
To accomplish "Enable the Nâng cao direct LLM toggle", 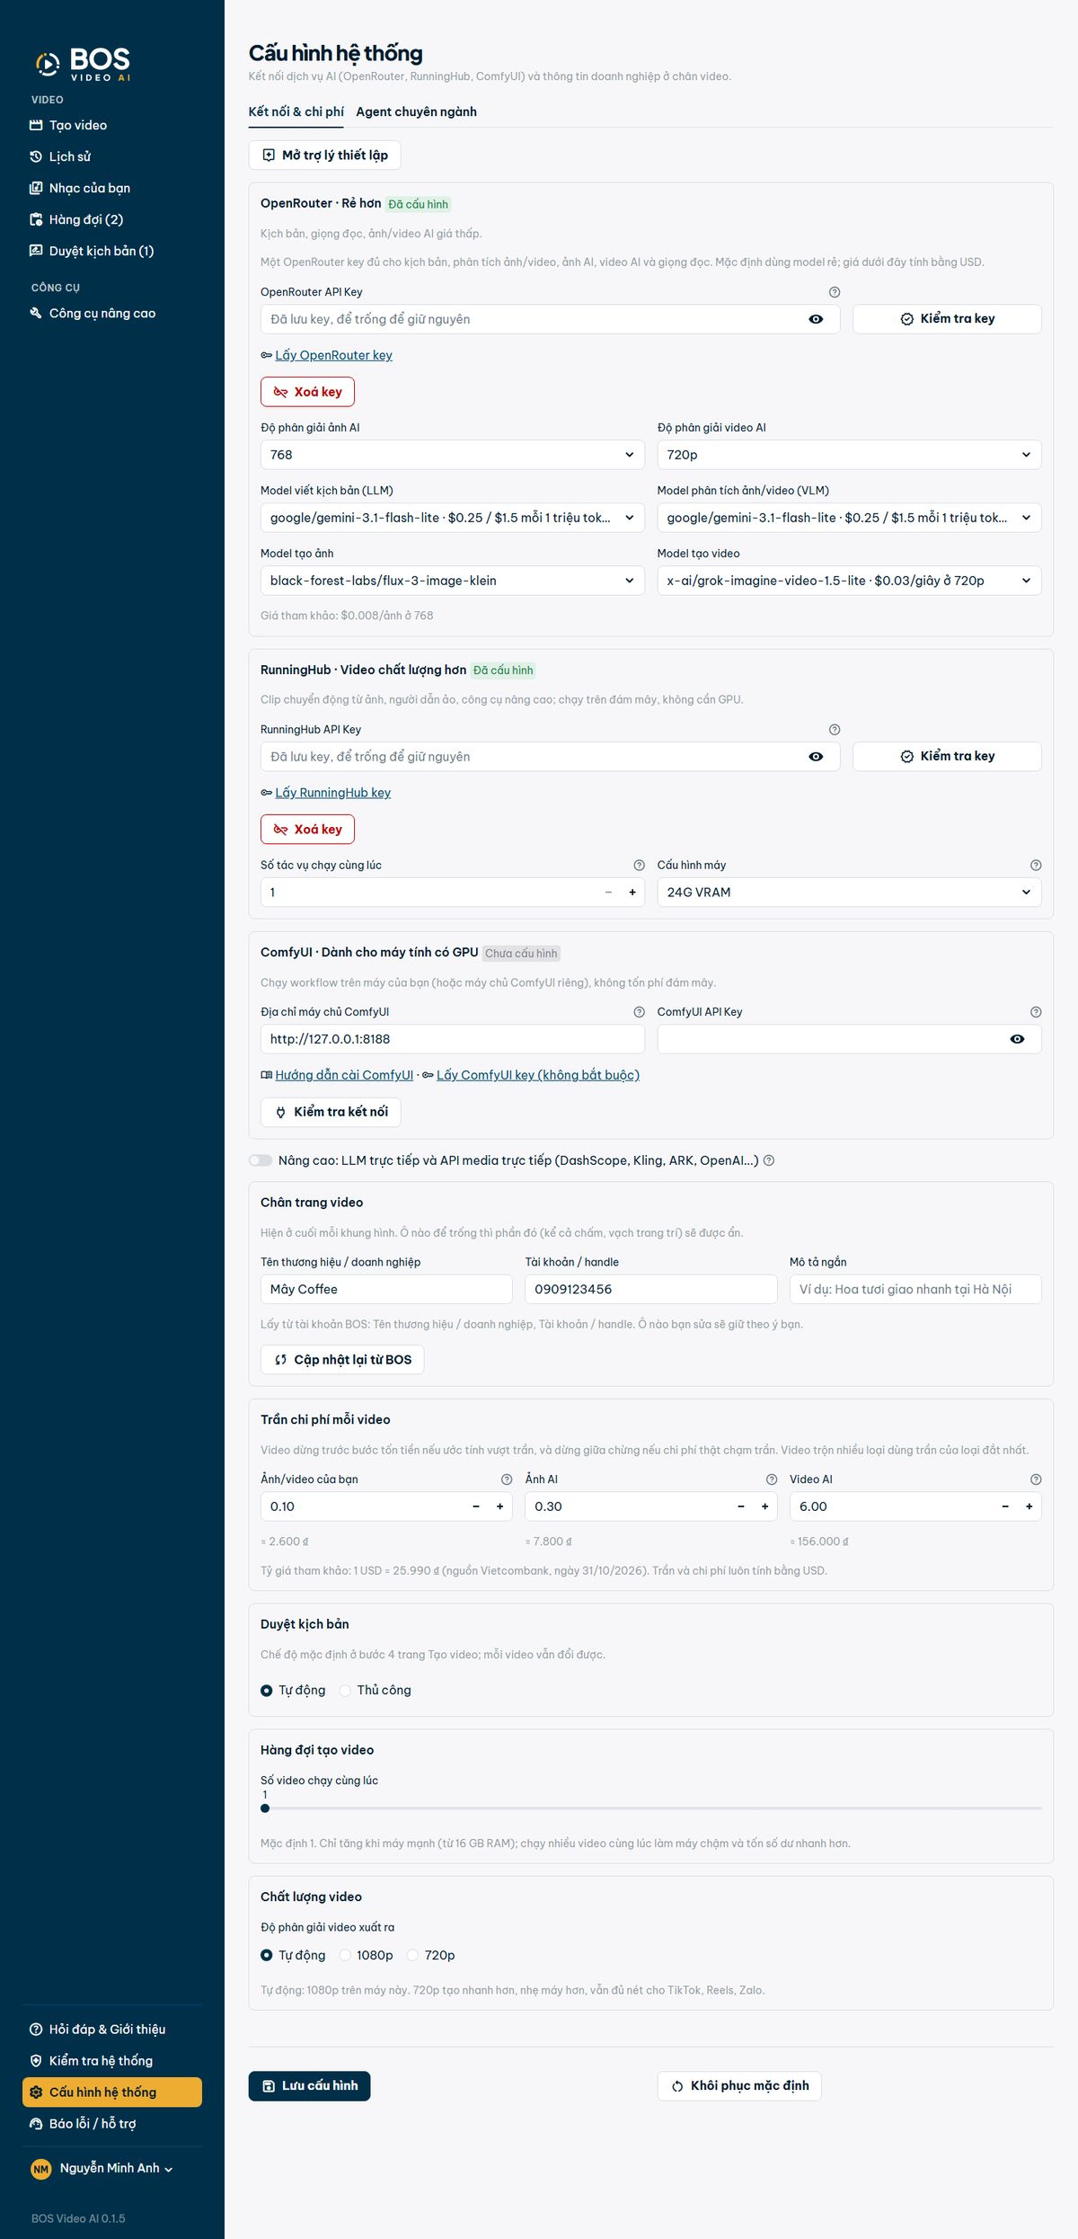I will click(x=261, y=1160).
